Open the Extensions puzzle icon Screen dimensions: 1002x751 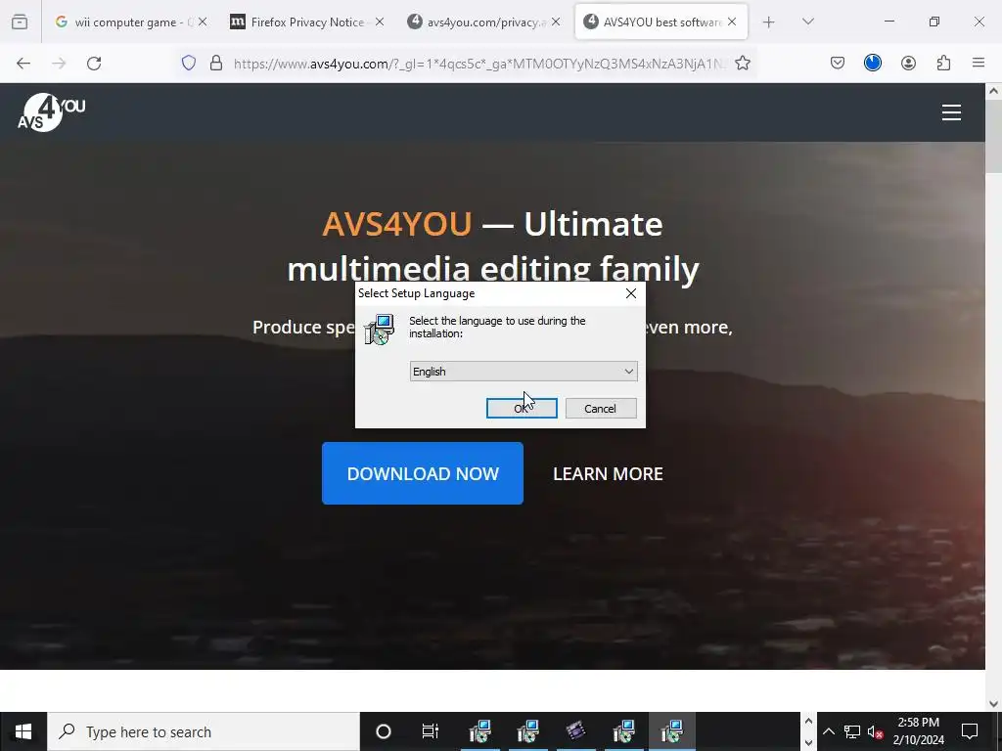[943, 64]
